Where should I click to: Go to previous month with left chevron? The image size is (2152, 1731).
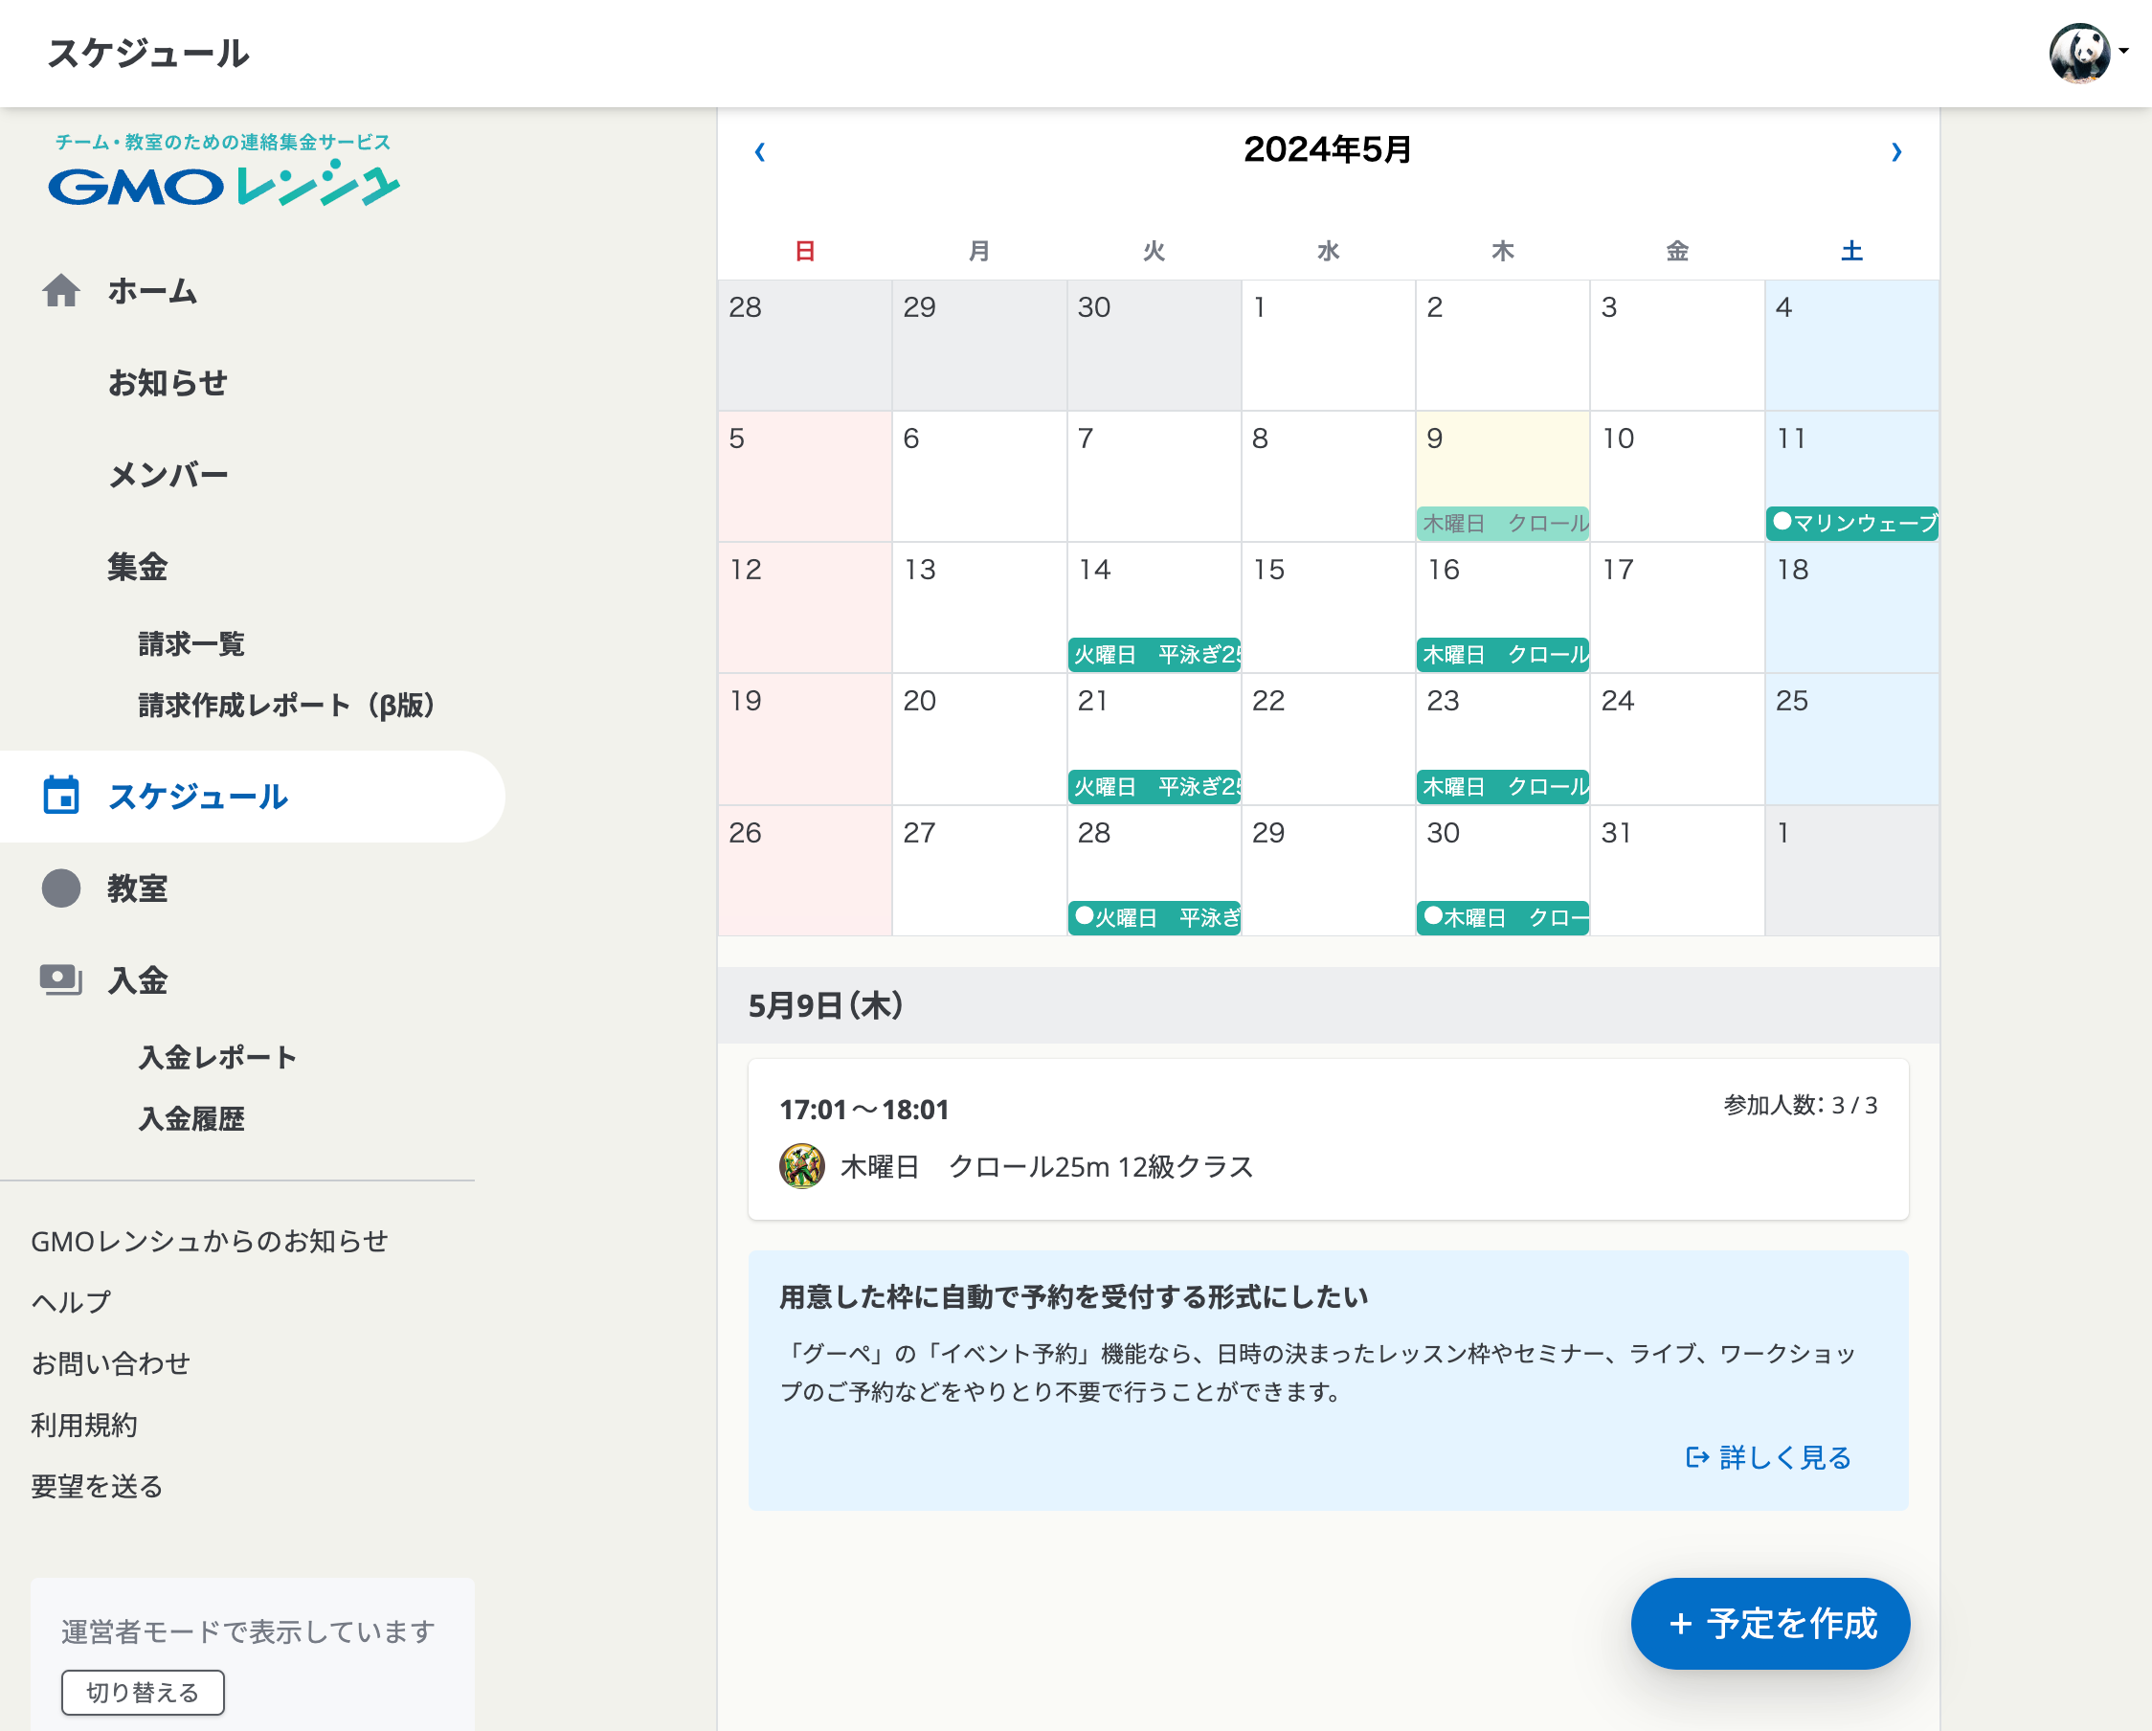(759, 151)
